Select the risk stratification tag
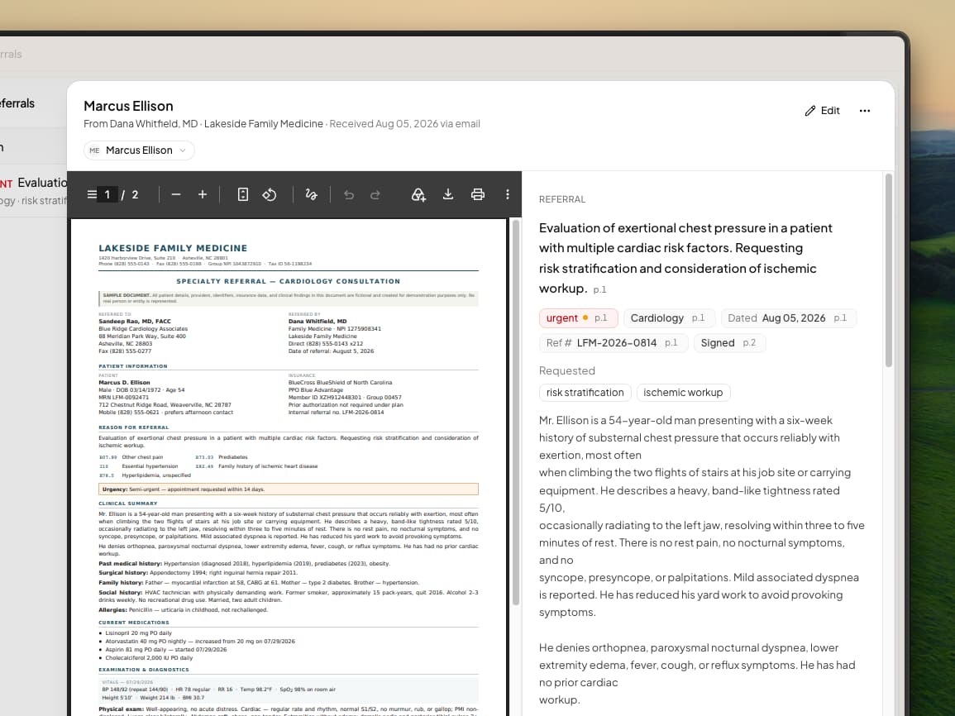This screenshot has height=716, width=955. point(585,393)
